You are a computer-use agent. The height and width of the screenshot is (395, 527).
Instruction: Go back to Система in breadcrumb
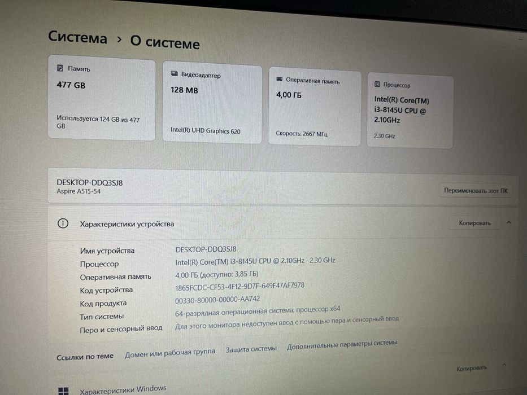pyautogui.click(x=77, y=37)
